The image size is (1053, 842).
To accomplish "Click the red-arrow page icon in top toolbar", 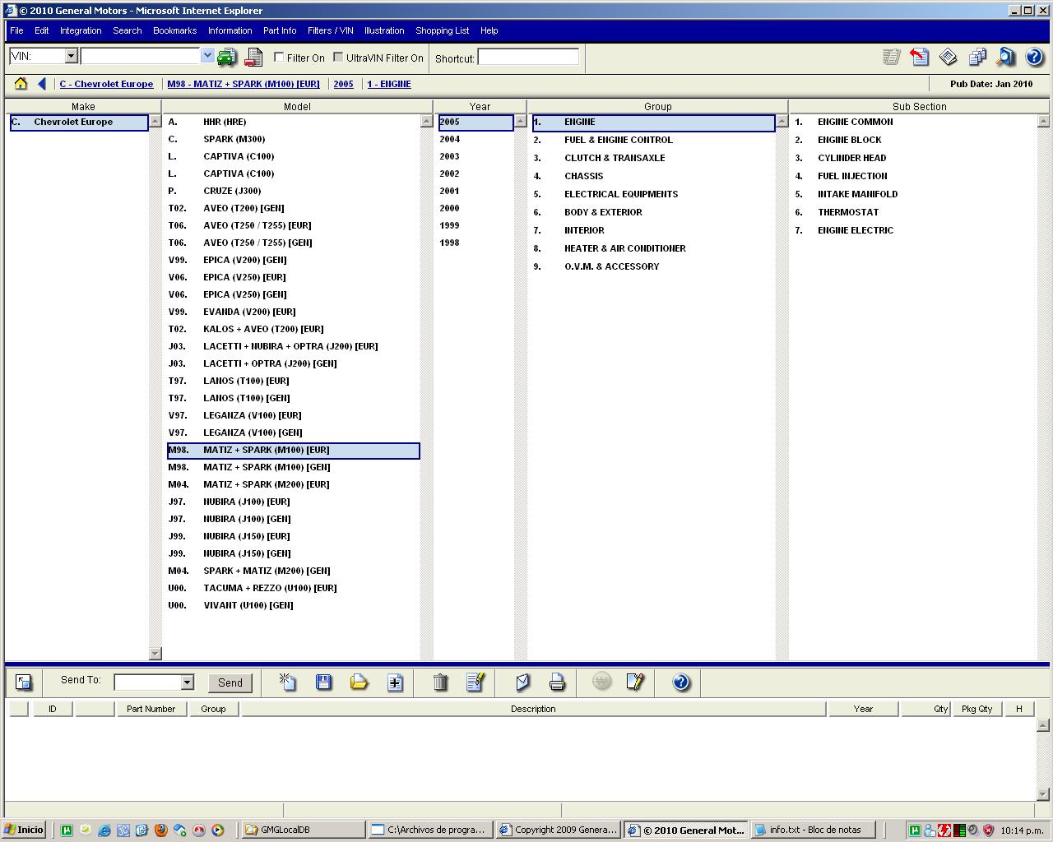I will 920,57.
